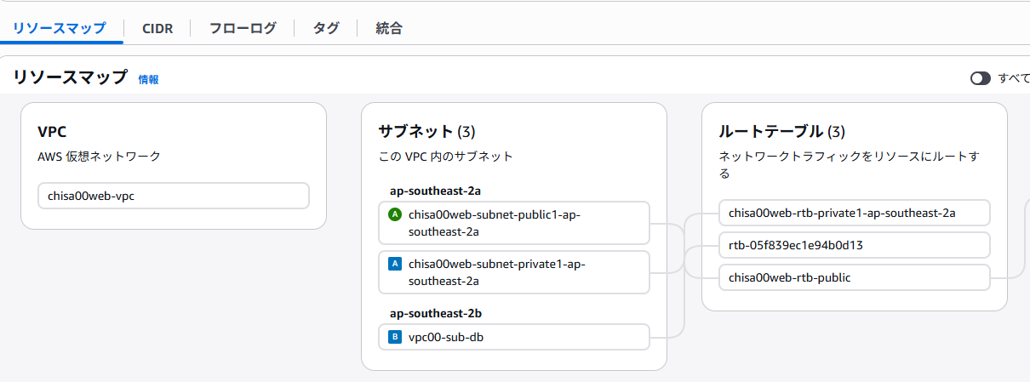Click blue B icon on vpc00-sub-db
Image resolution: width=1030 pixels, height=382 pixels.
point(394,337)
